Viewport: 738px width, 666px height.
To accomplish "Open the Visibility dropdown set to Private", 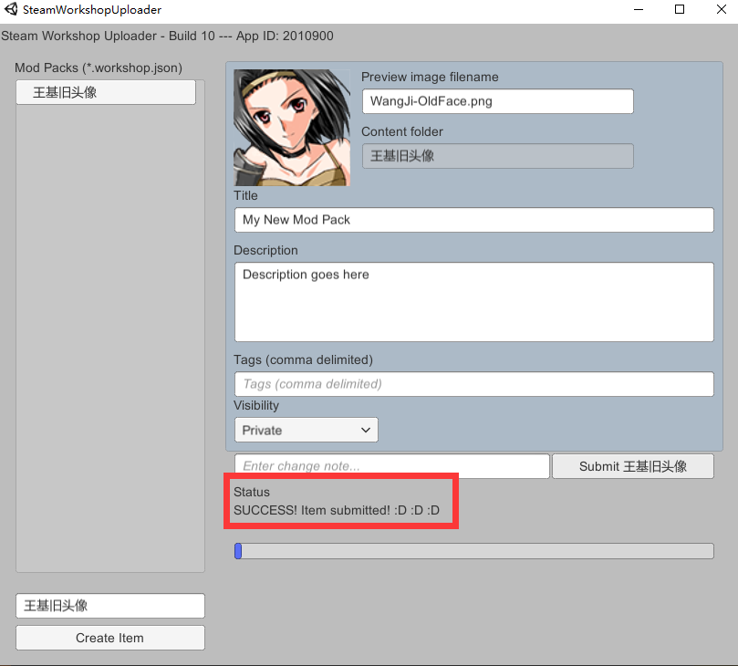I will click(x=307, y=430).
